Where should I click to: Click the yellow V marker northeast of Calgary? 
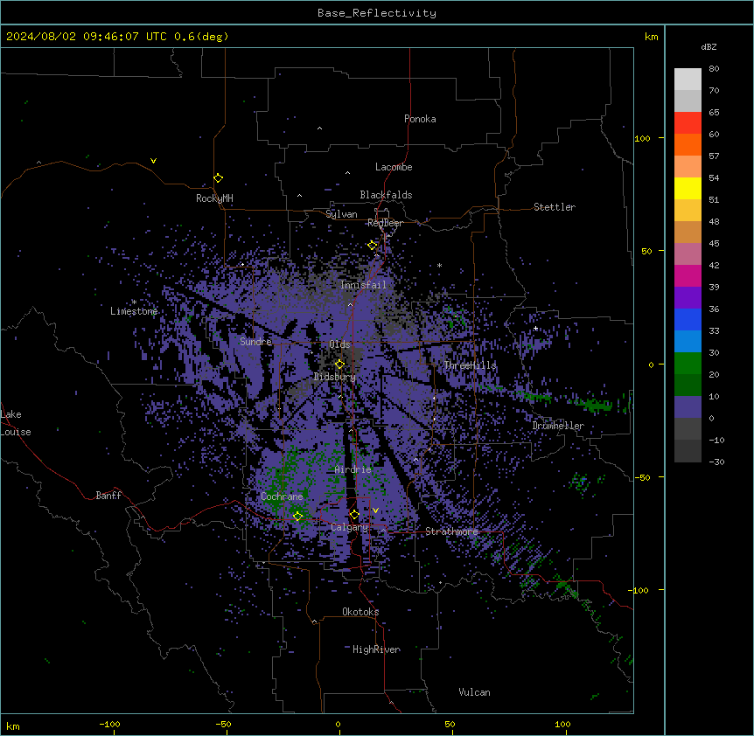coord(375,510)
